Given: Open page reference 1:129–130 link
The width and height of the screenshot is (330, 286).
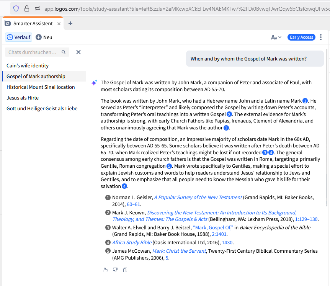Looking at the screenshot, I should 306,219.
